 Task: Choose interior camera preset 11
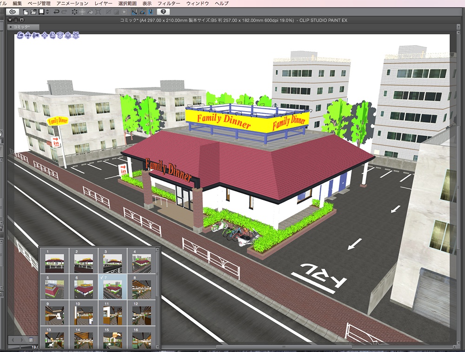coord(113,313)
